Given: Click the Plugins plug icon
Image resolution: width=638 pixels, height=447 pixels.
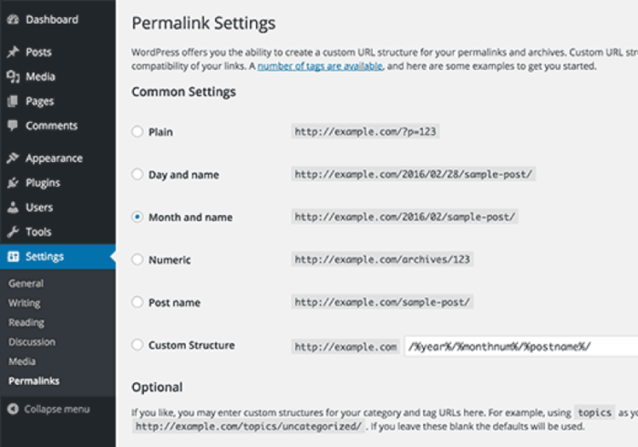Looking at the screenshot, I should tap(13, 183).
